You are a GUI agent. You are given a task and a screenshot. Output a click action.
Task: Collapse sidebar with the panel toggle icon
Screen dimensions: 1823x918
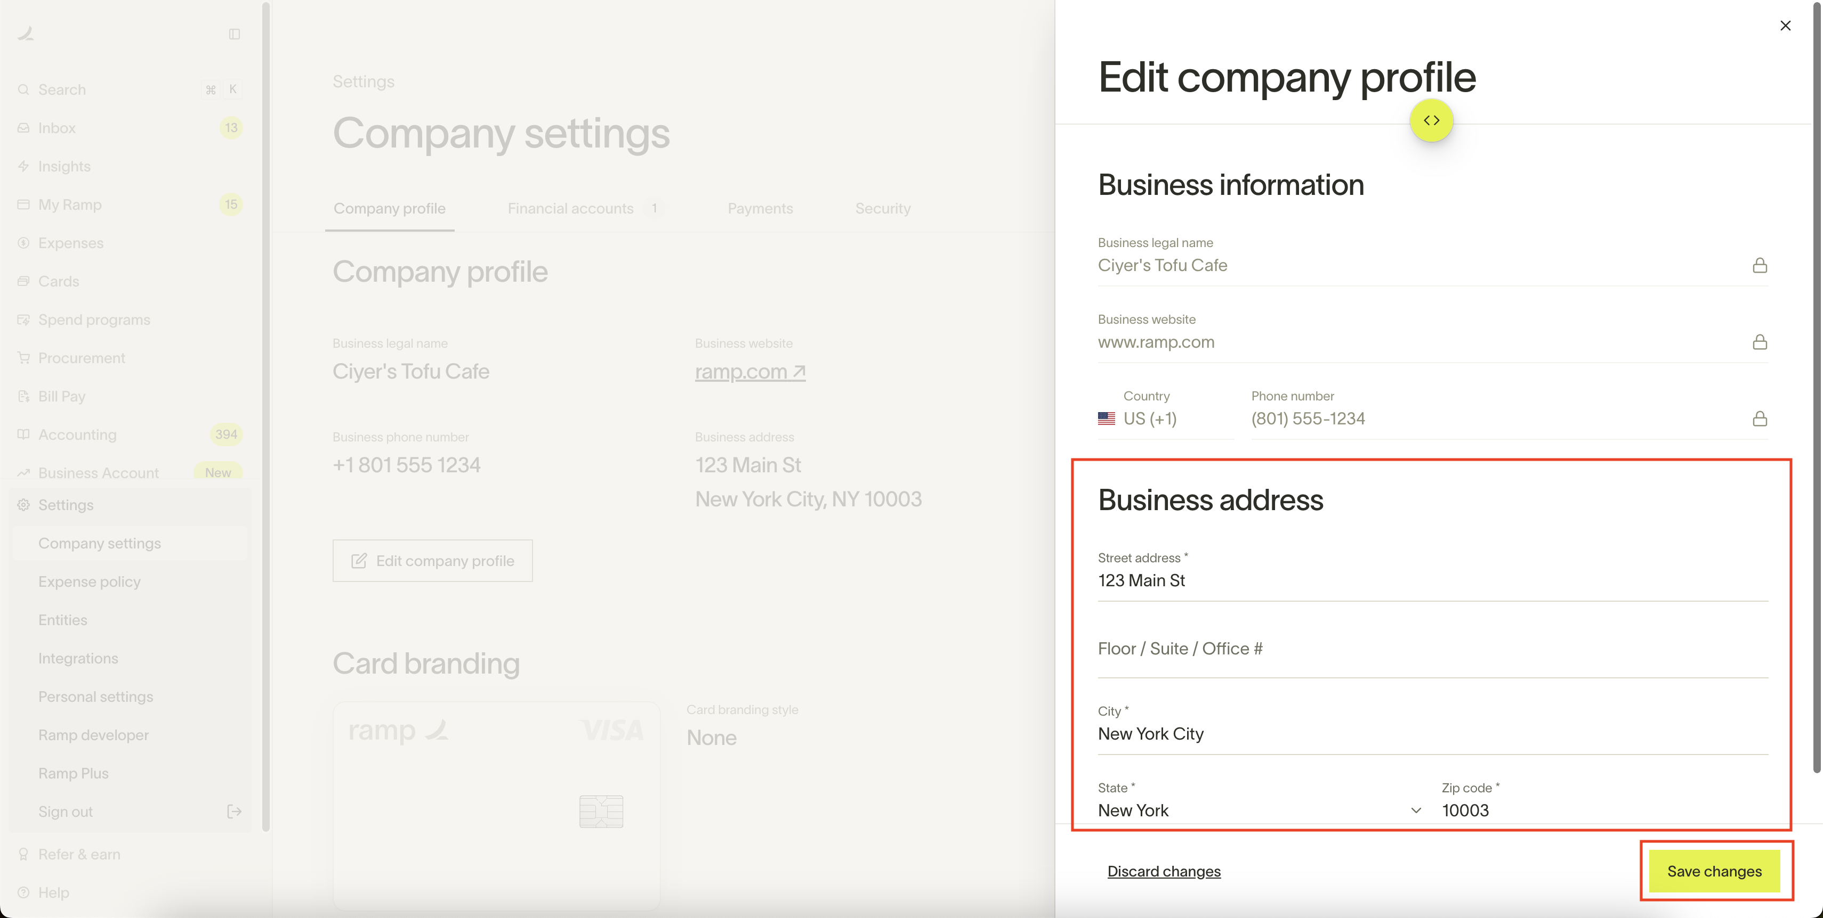click(234, 34)
